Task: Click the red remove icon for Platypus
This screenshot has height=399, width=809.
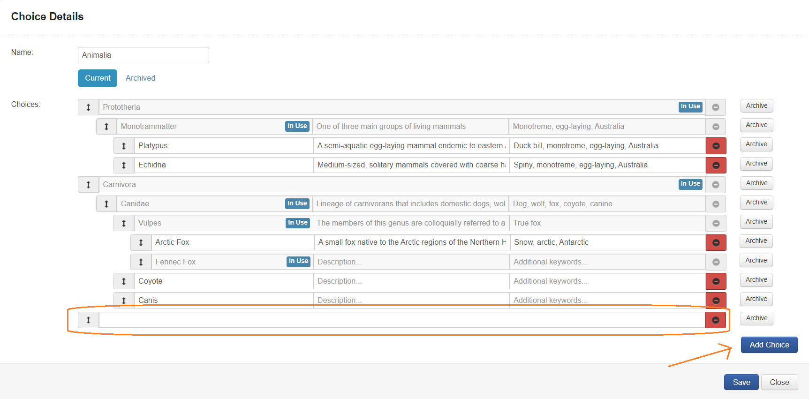Action: (x=716, y=146)
